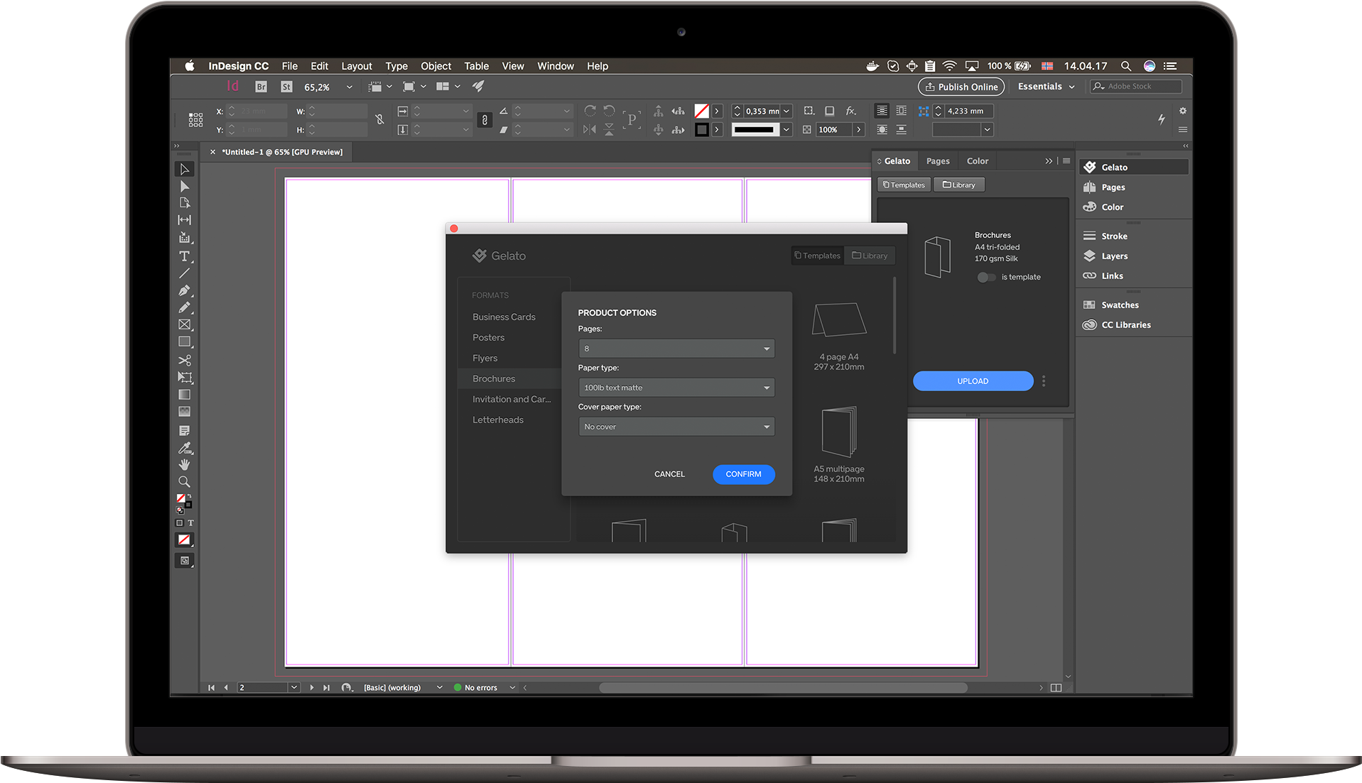Screen dimensions: 1362x783
Task: Toggle constrain proportions link for width and height
Action: [x=379, y=120]
